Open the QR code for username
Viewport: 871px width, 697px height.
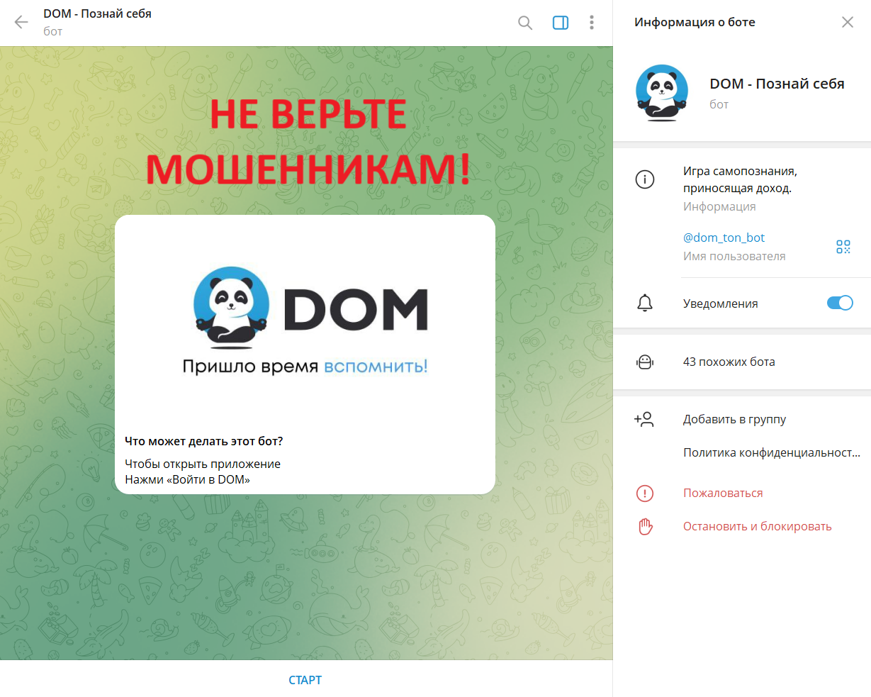click(x=843, y=247)
